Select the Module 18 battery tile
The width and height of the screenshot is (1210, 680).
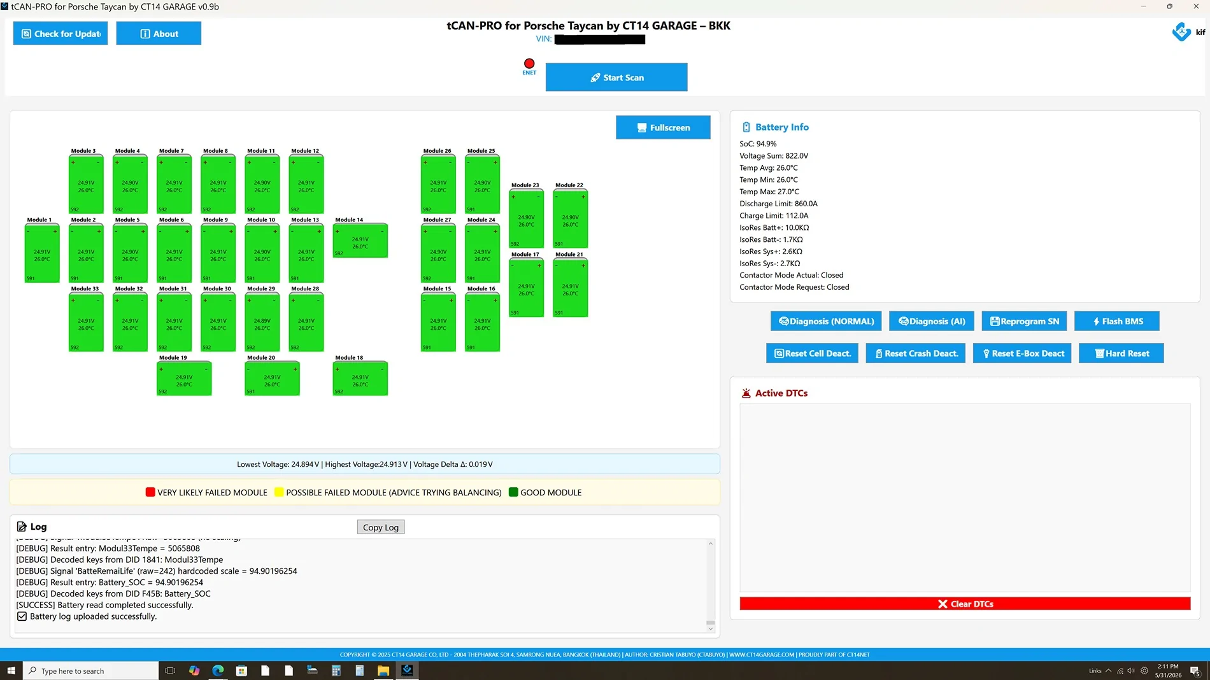click(x=360, y=378)
